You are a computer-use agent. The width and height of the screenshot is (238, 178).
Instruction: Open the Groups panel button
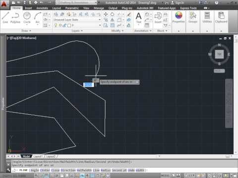pos(193,17)
